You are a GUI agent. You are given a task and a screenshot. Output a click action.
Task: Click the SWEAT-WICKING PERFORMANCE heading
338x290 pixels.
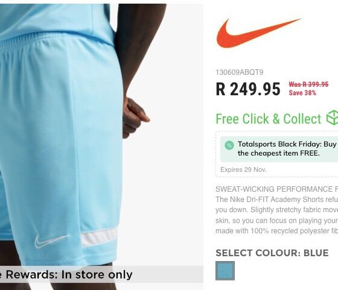(x=277, y=189)
